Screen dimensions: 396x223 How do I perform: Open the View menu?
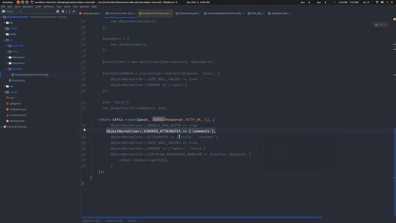coord(17,7)
